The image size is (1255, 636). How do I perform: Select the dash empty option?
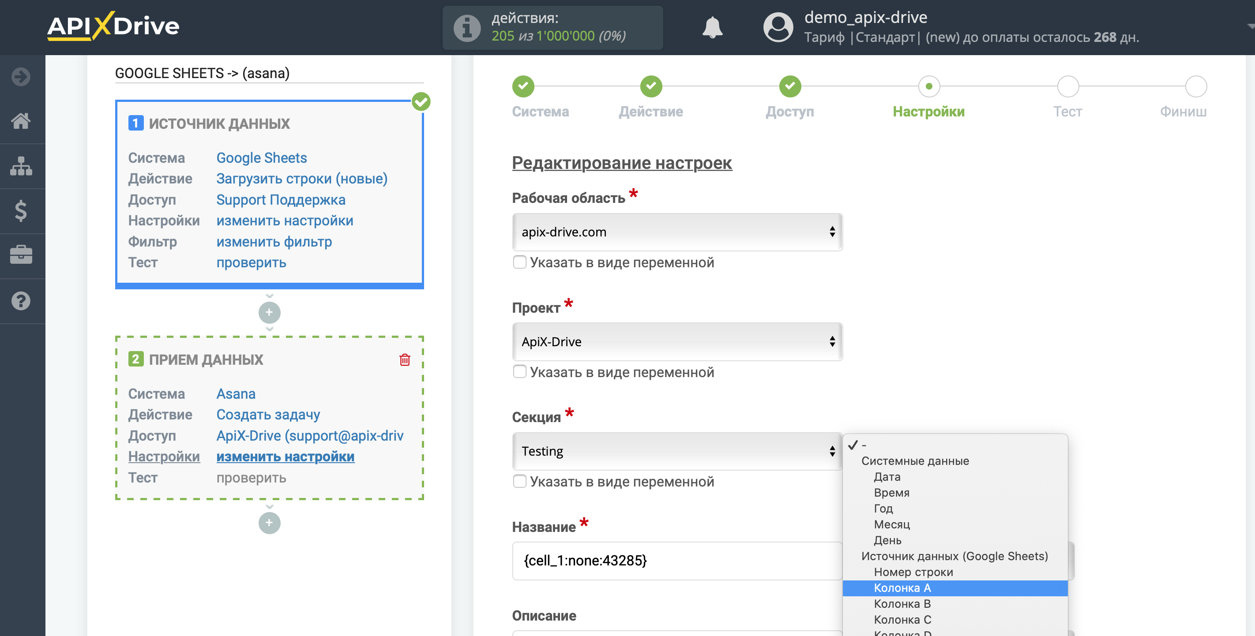955,445
